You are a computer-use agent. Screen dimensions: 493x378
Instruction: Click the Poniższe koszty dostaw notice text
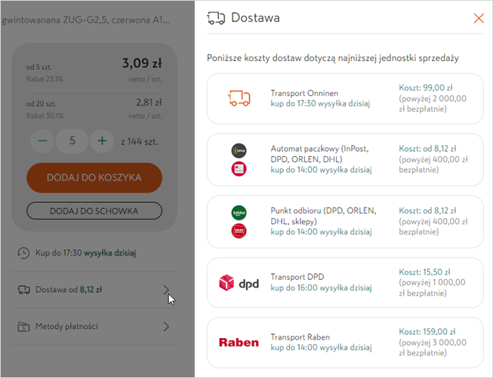(333, 58)
